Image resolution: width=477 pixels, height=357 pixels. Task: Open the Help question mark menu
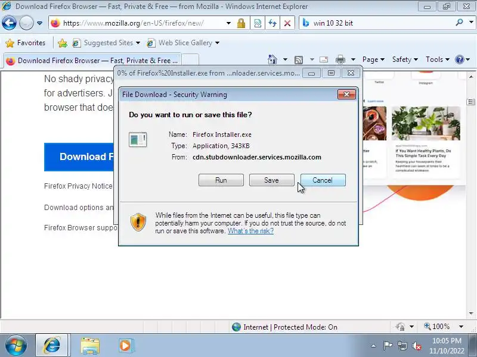(x=463, y=59)
